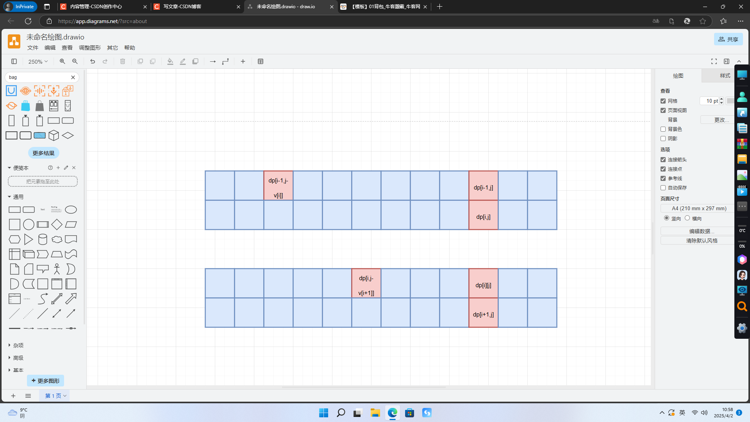Select the 横向 landscape radio button
This screenshot has width=750, height=422.
coord(687,218)
